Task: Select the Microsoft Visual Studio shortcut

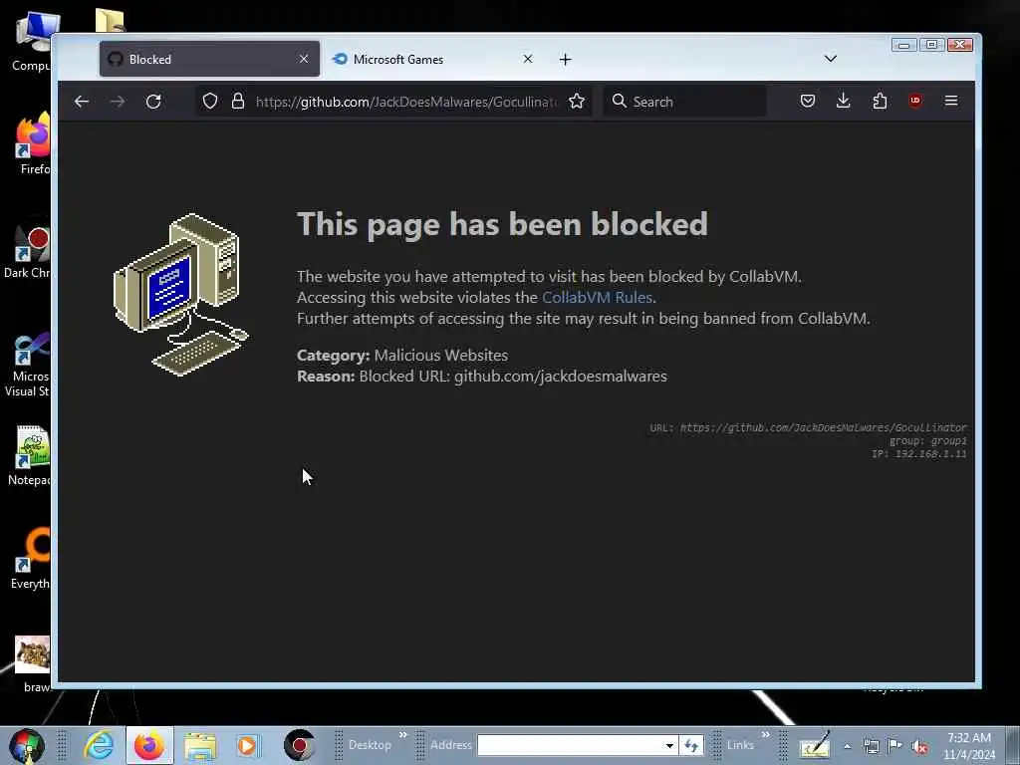Action: [x=27, y=363]
